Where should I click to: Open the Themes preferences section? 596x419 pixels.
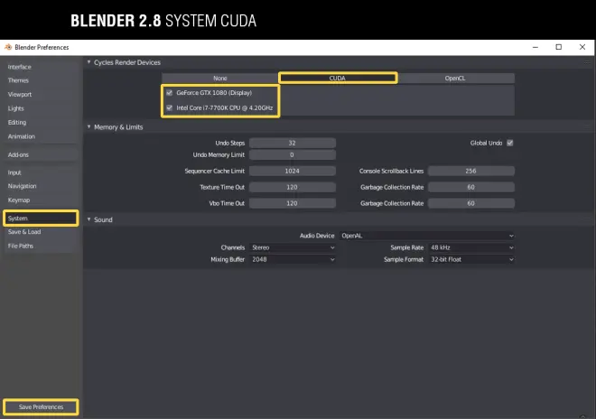point(41,80)
